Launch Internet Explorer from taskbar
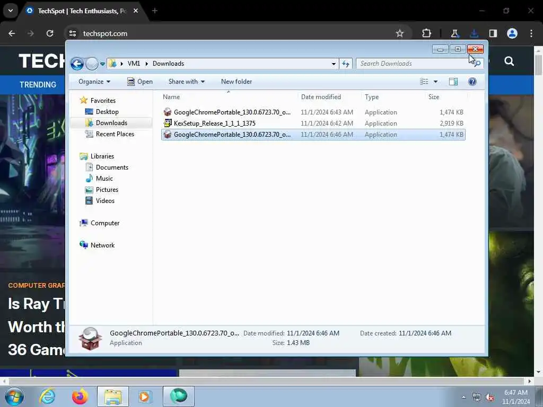The height and width of the screenshot is (407, 543). coord(47,396)
